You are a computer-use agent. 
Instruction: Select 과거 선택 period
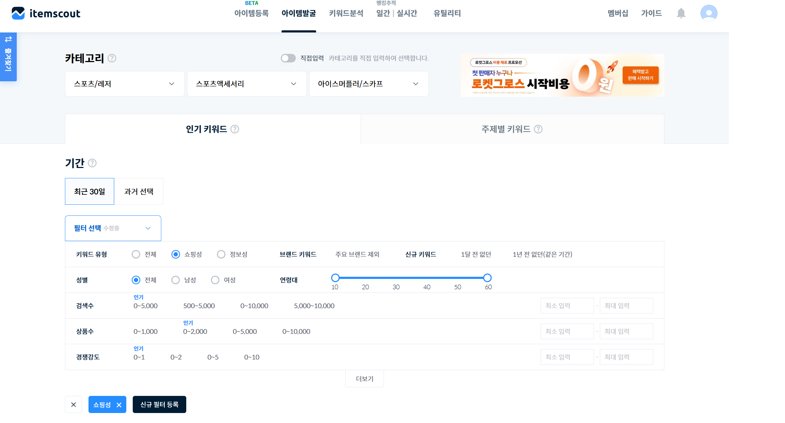click(x=139, y=192)
